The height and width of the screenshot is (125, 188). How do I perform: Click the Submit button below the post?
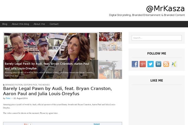point(97,124)
